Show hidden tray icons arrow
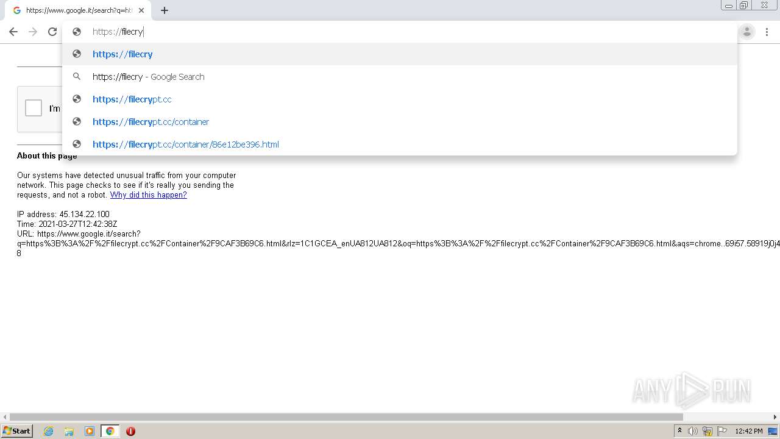The width and height of the screenshot is (780, 439). click(x=679, y=431)
